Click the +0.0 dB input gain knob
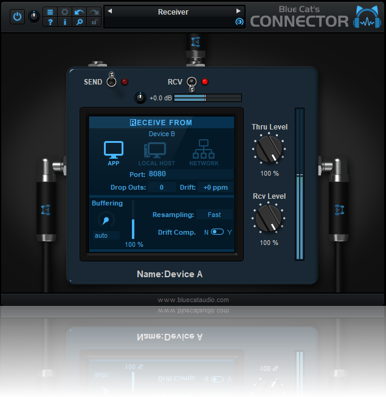The width and height of the screenshot is (386, 397). pyautogui.click(x=140, y=98)
